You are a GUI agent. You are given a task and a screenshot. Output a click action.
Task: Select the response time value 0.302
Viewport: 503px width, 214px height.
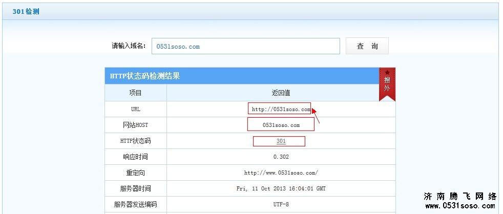pos(281,157)
